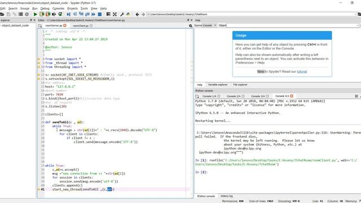Expand Object combo box dropdown arrow
The image size is (361, 203).
[357, 25]
